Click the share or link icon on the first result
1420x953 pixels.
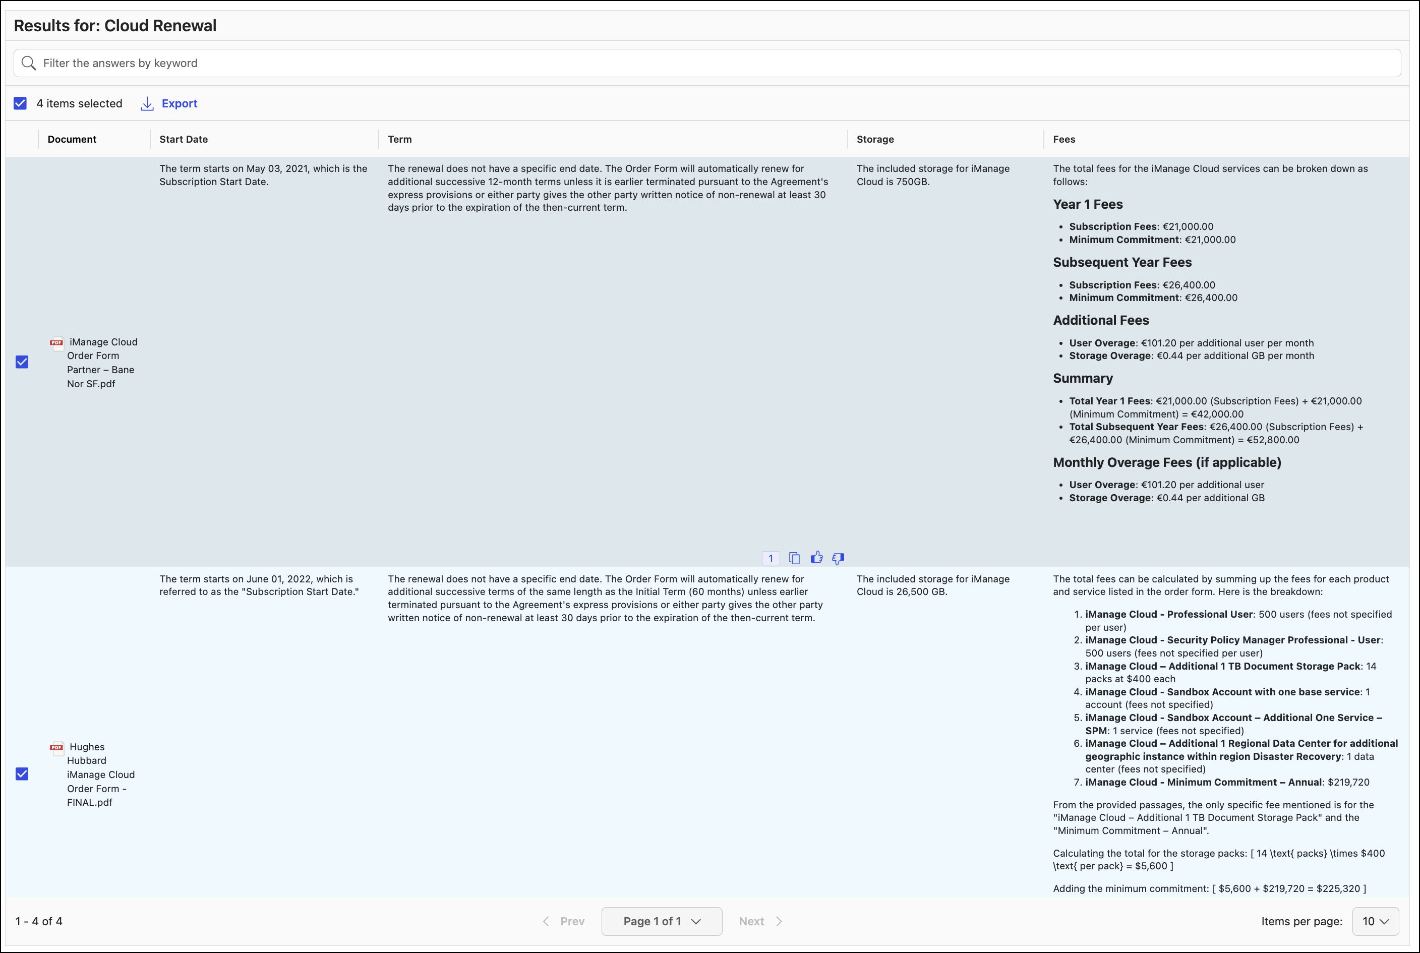coord(795,557)
